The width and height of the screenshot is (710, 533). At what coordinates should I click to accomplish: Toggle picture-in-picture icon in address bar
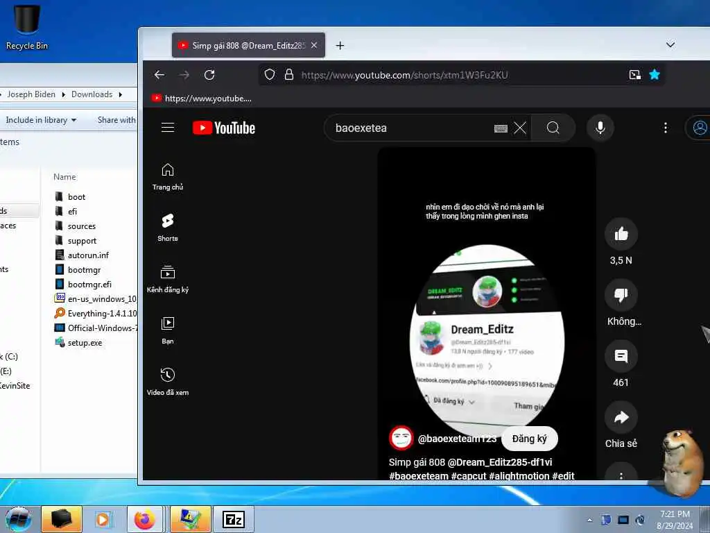(635, 75)
